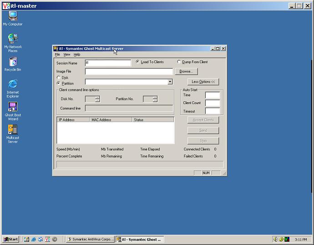
Task: Click volume speaker tray icon
Action: point(276,239)
